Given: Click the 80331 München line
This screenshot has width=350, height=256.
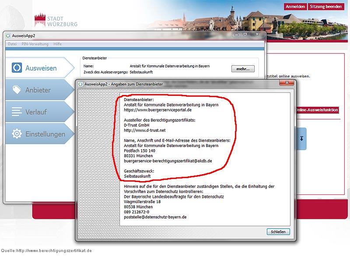Looking at the screenshot, I should click(x=138, y=156).
